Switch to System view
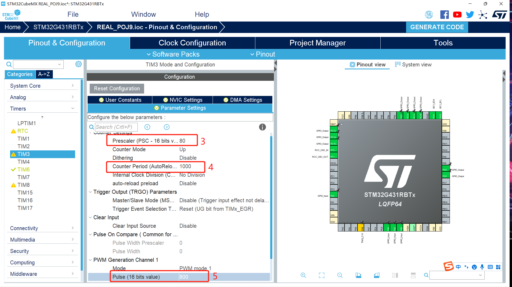This screenshot has width=512, height=287. 413,65
